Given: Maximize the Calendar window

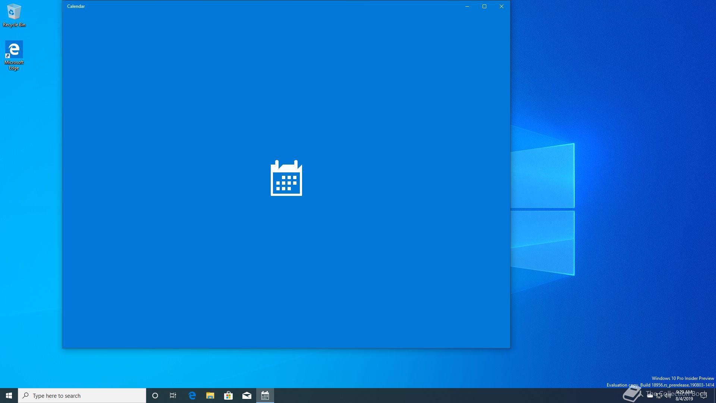Looking at the screenshot, I should [484, 6].
